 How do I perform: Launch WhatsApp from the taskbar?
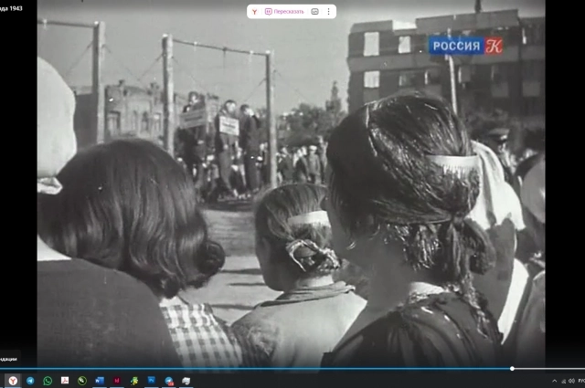(48, 381)
